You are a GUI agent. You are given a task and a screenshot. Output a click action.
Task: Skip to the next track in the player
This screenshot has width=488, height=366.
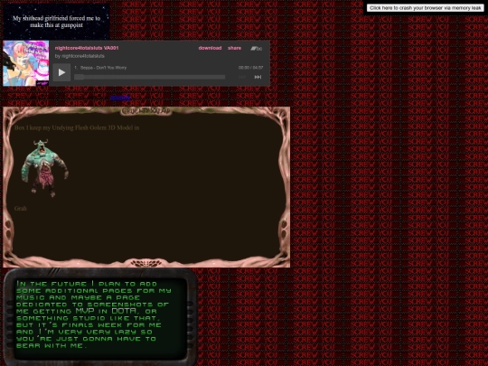pyautogui.click(x=258, y=77)
